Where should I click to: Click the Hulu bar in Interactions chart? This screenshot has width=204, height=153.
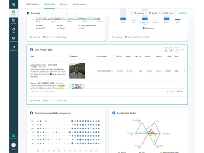[x=177, y=20]
